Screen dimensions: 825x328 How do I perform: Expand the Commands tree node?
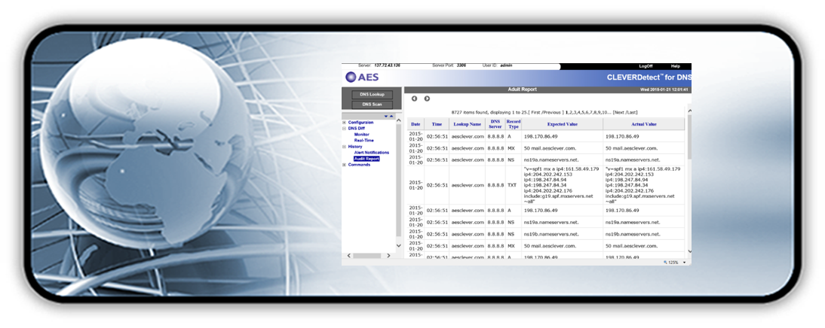pos(344,165)
